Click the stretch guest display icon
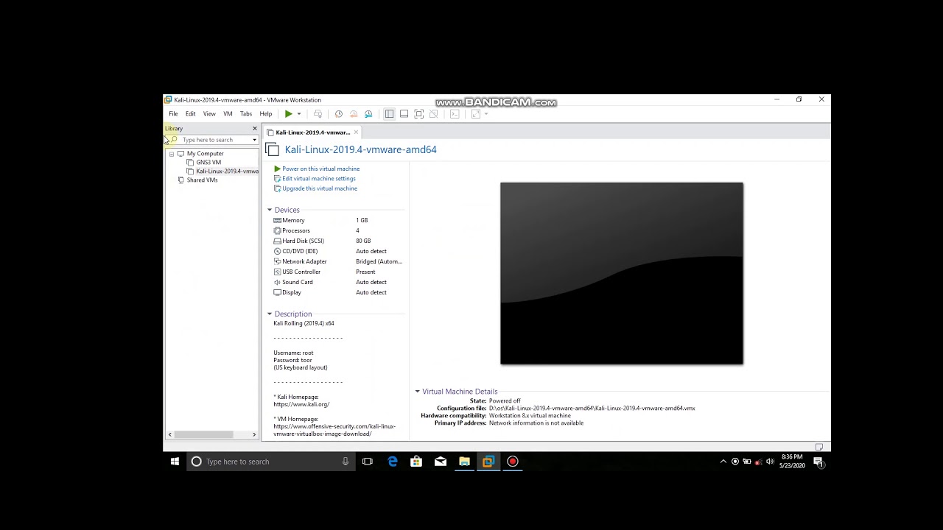This screenshot has width=943, height=530. 476,114
